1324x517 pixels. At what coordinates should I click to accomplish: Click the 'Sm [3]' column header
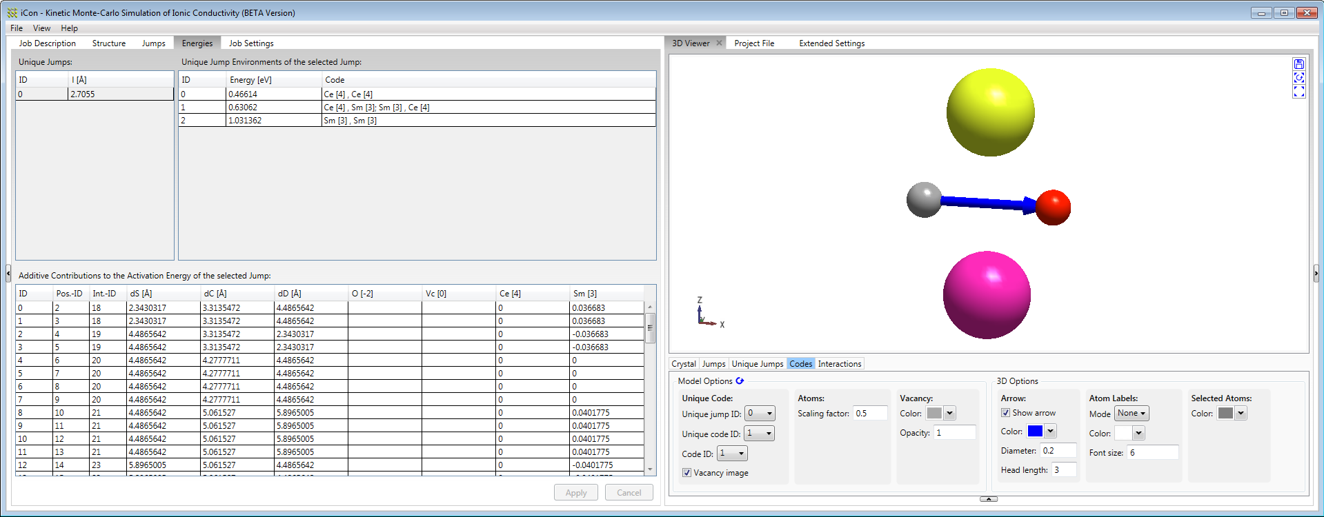(606, 294)
